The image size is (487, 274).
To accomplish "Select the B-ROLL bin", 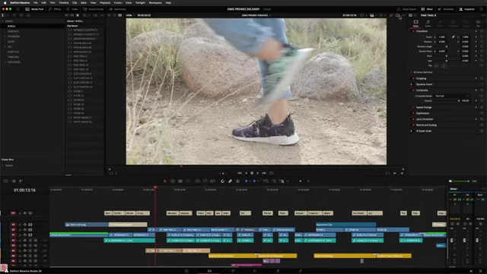I will (11, 27).
